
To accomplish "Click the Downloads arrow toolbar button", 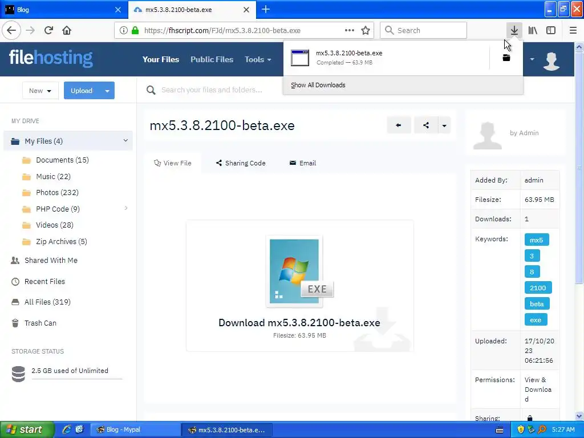I will click(x=514, y=30).
